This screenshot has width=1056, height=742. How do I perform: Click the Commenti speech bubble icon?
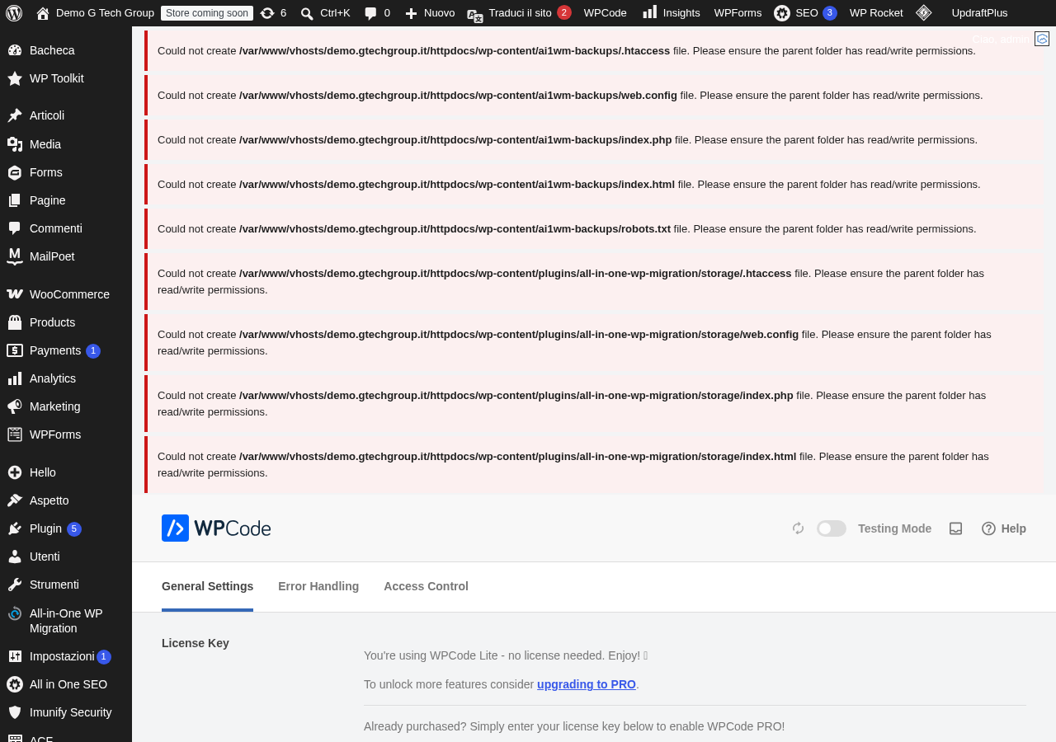click(15, 228)
